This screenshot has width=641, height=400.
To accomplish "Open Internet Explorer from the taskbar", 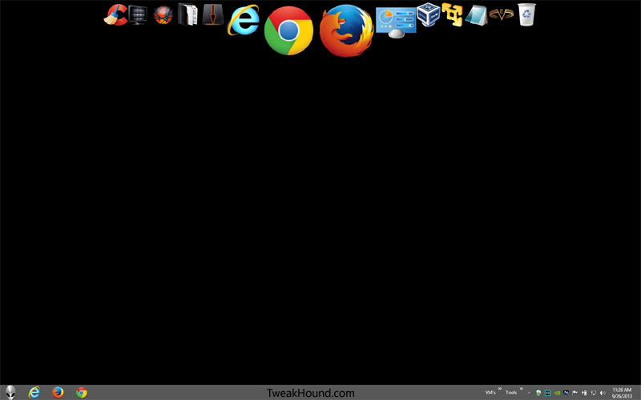I will coord(34,392).
